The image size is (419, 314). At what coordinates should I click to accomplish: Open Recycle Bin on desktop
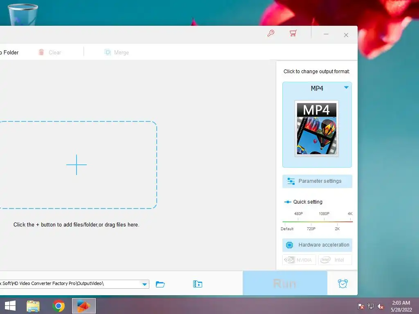click(23, 15)
